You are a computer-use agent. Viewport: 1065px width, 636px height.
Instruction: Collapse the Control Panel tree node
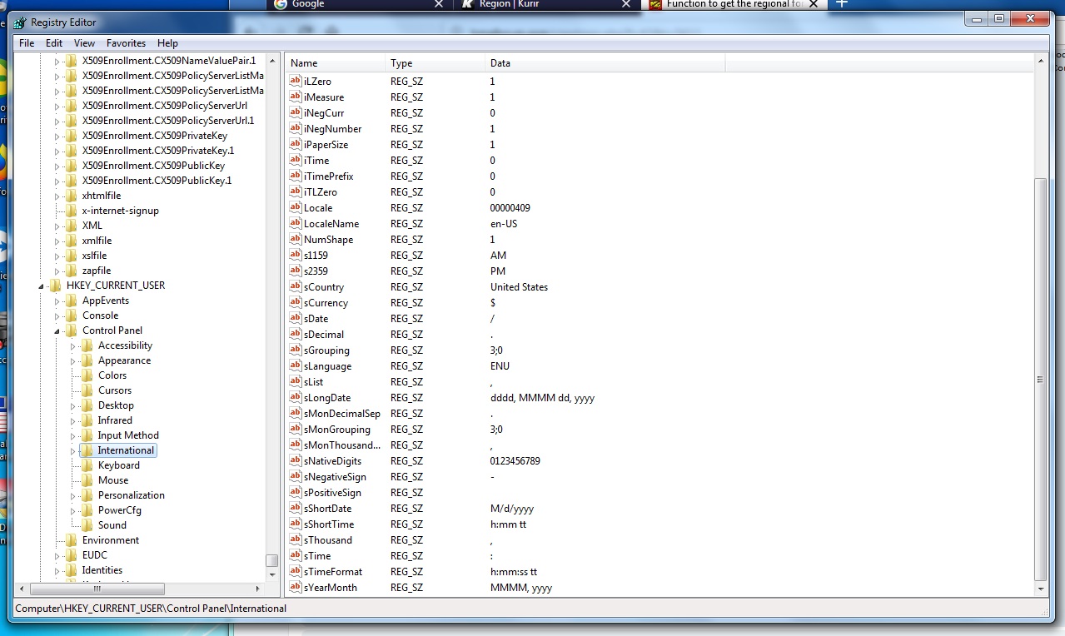[57, 331]
